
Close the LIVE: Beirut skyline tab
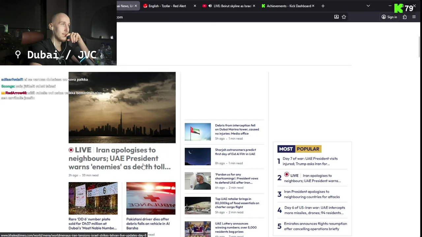[254, 6]
